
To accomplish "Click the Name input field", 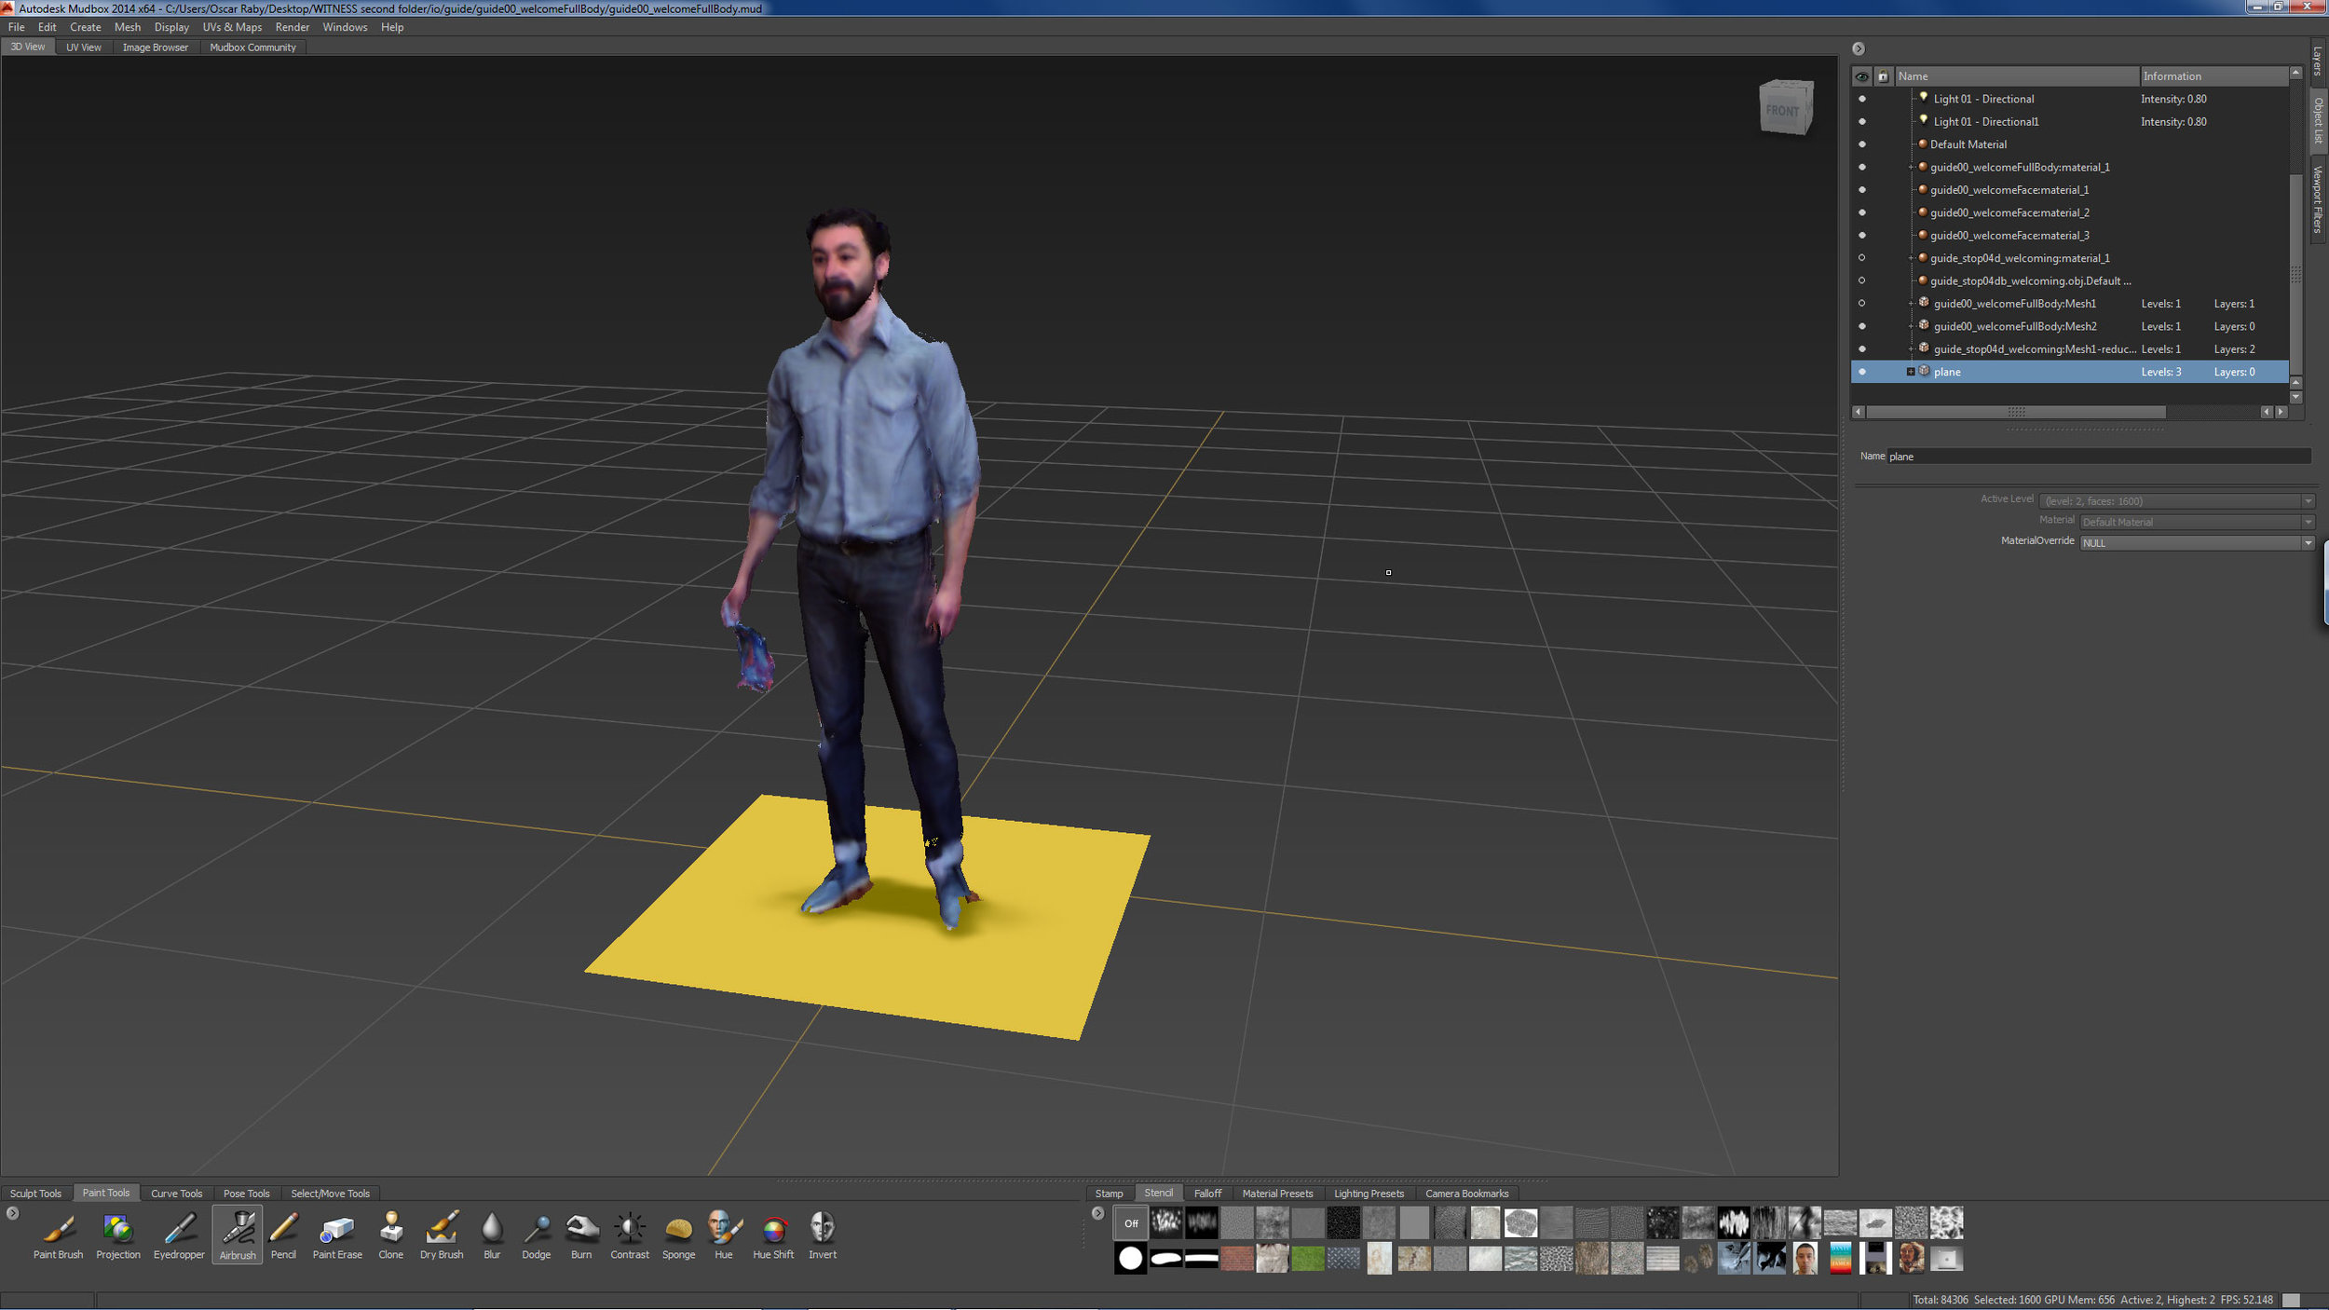I will (x=2100, y=457).
